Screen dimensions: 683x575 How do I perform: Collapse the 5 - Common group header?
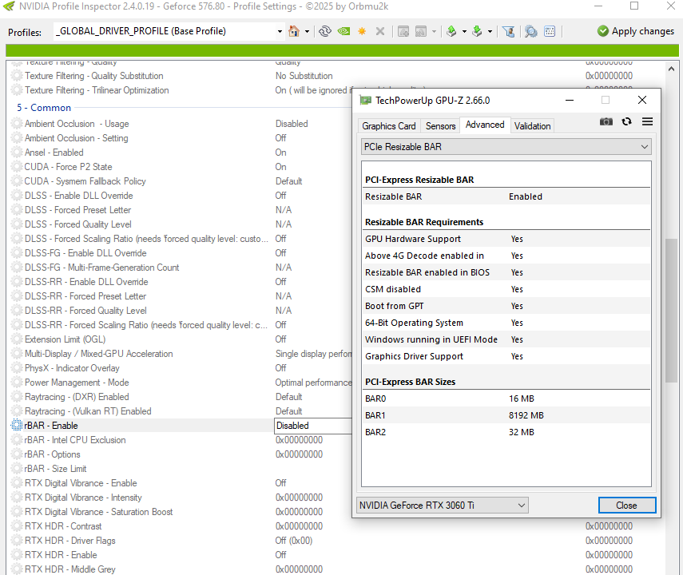pyautogui.click(x=44, y=108)
